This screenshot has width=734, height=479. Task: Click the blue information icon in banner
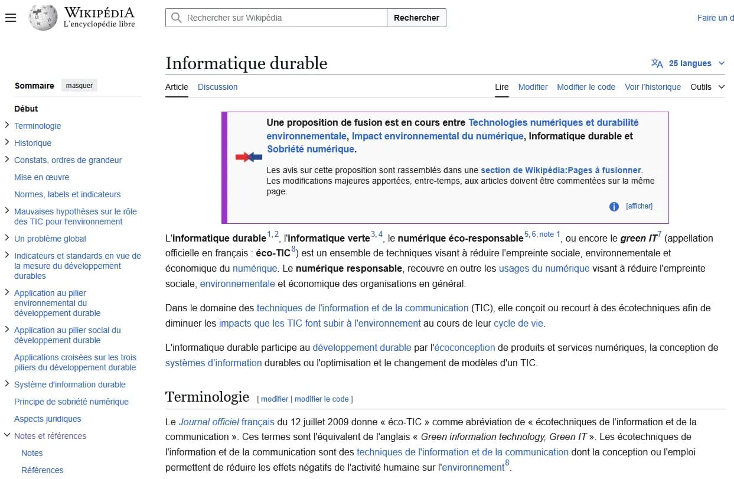click(614, 206)
